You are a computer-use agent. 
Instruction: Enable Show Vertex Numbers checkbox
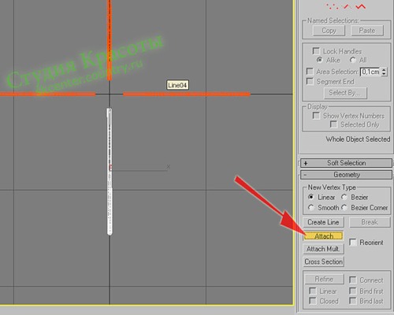(x=316, y=116)
